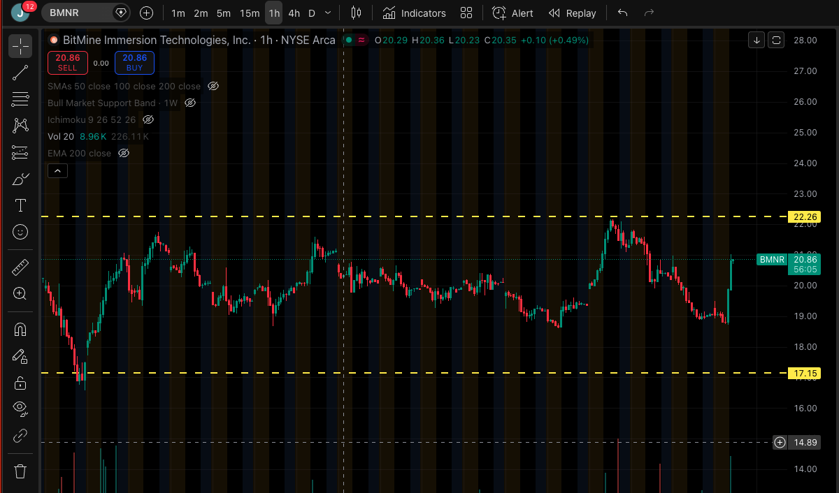The width and height of the screenshot is (839, 493).
Task: Select the yellow dashed line at 17.15
Action: pos(414,373)
